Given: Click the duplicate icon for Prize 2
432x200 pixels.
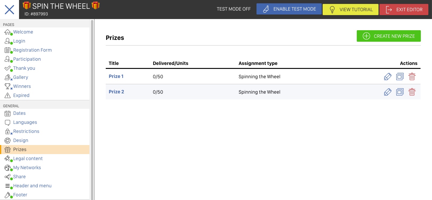Looking at the screenshot, I should coord(400,92).
